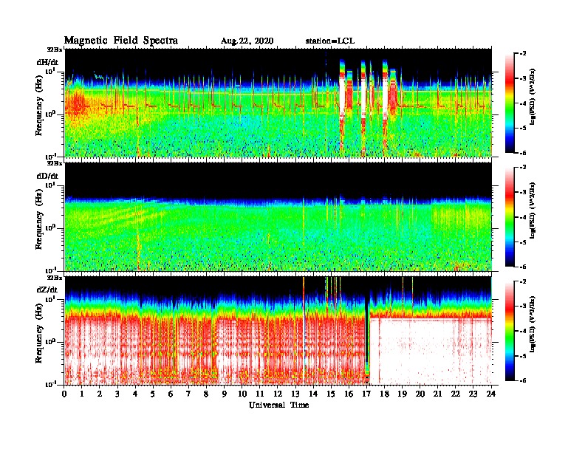The height and width of the screenshot is (452, 585).
Task: Click hour tick label "12" on time axis
Action: 278,394
